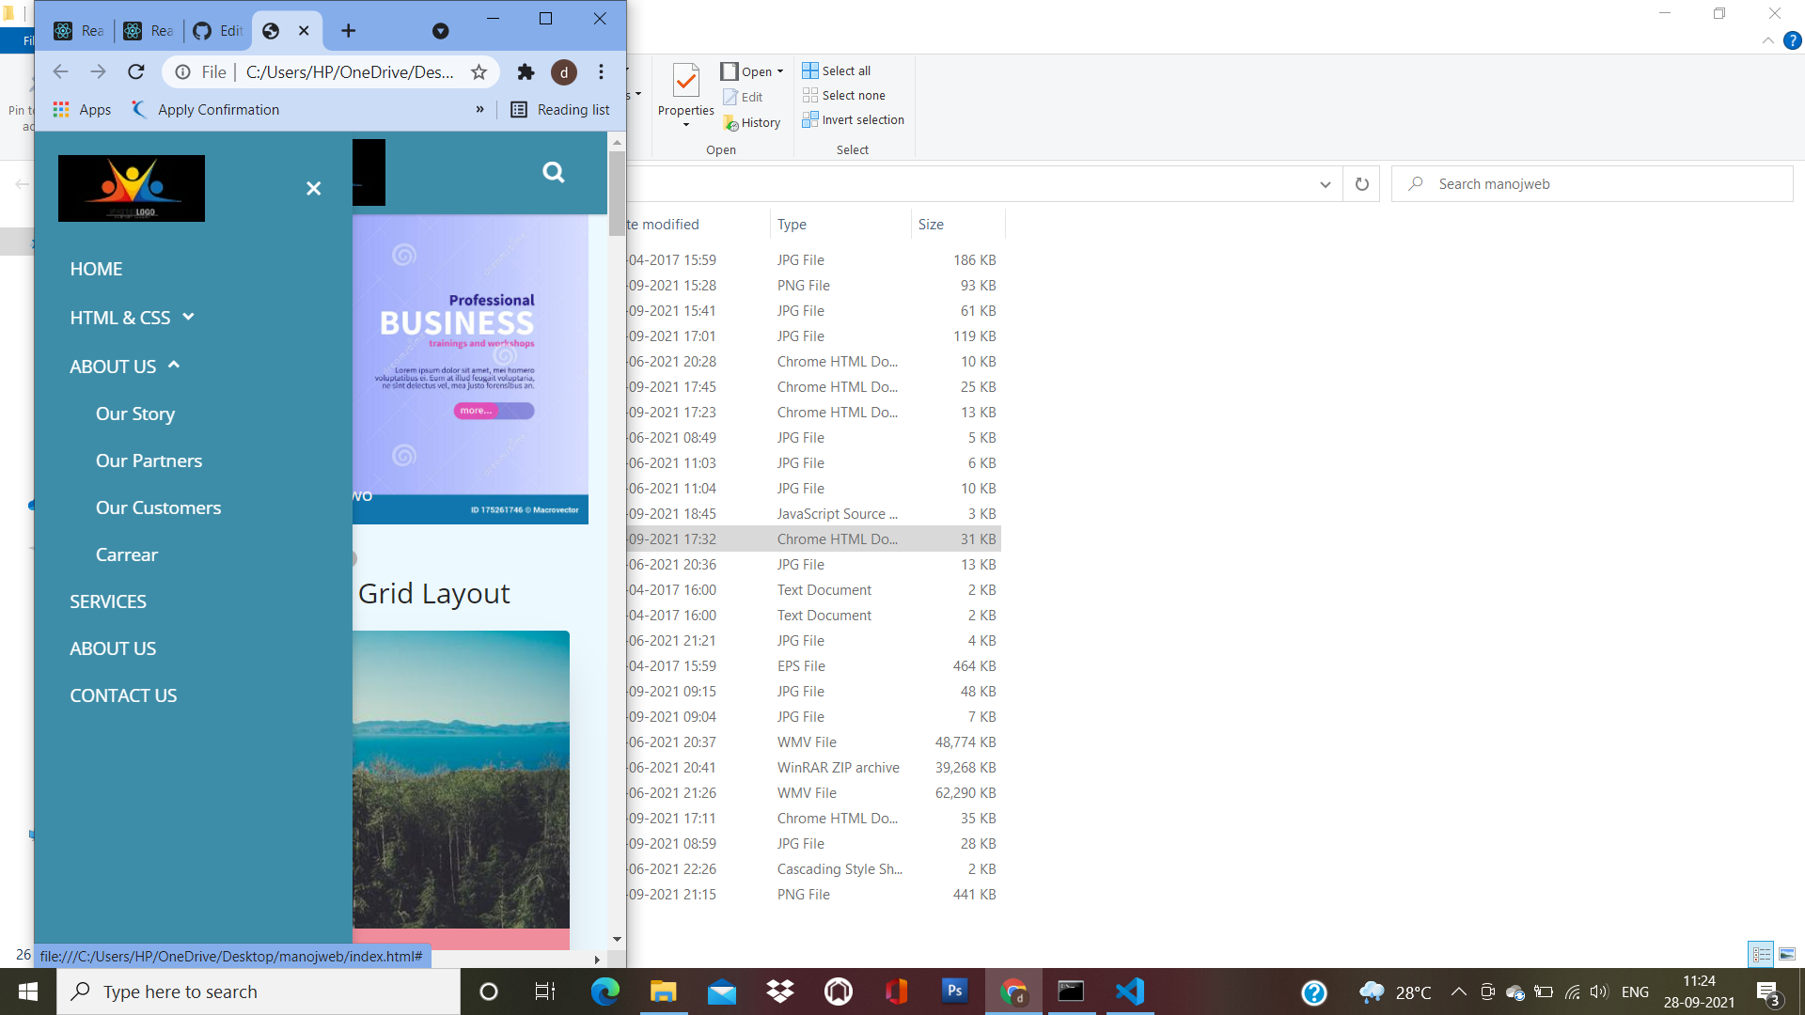Expand the HTML & CSS submenu
This screenshot has height=1015, width=1805.
coord(133,318)
